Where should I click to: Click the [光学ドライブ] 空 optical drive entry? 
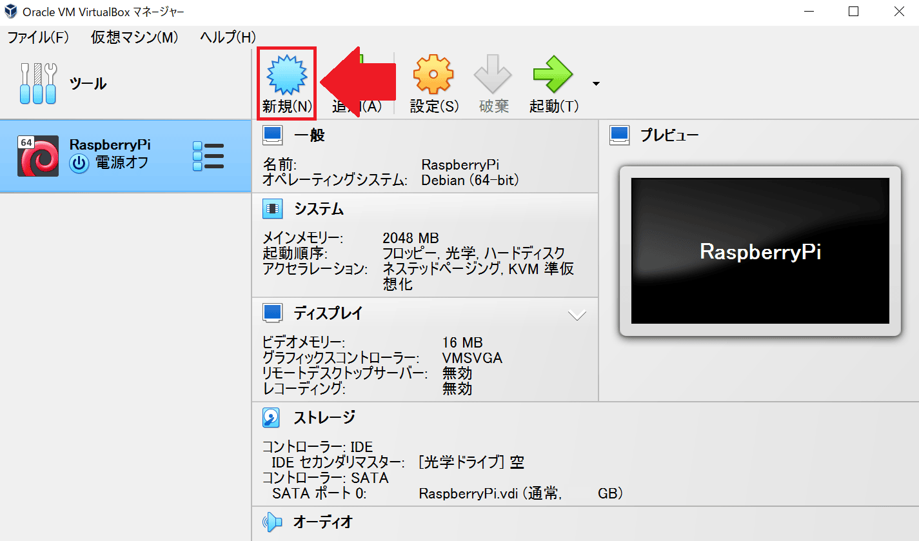tap(471, 462)
